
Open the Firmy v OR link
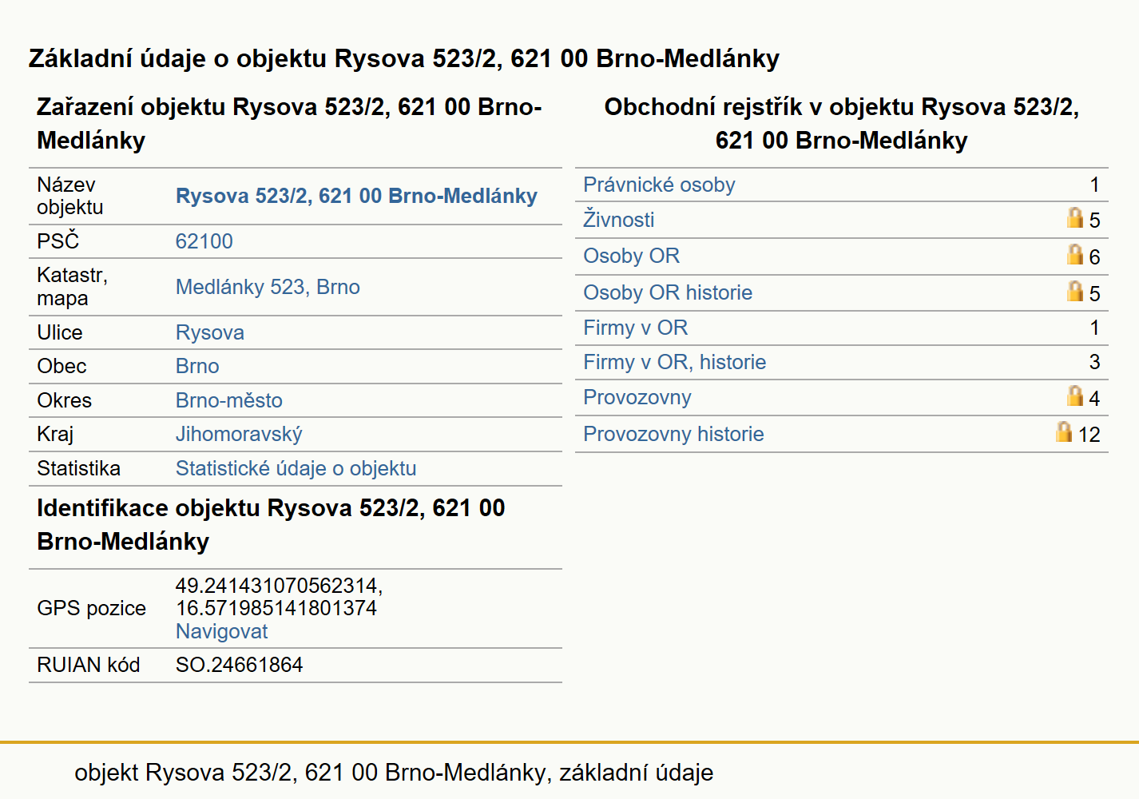635,328
